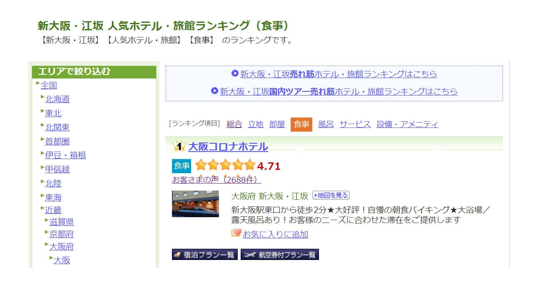The image size is (533, 299).
Task: Switch ranking to 風呂
Action: point(326,124)
